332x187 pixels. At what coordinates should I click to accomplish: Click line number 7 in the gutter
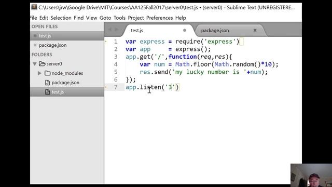pos(116,87)
